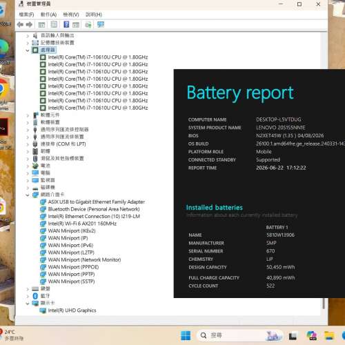Expand the ports (COM and LPT) category
345x345 pixels.
[63, 144]
